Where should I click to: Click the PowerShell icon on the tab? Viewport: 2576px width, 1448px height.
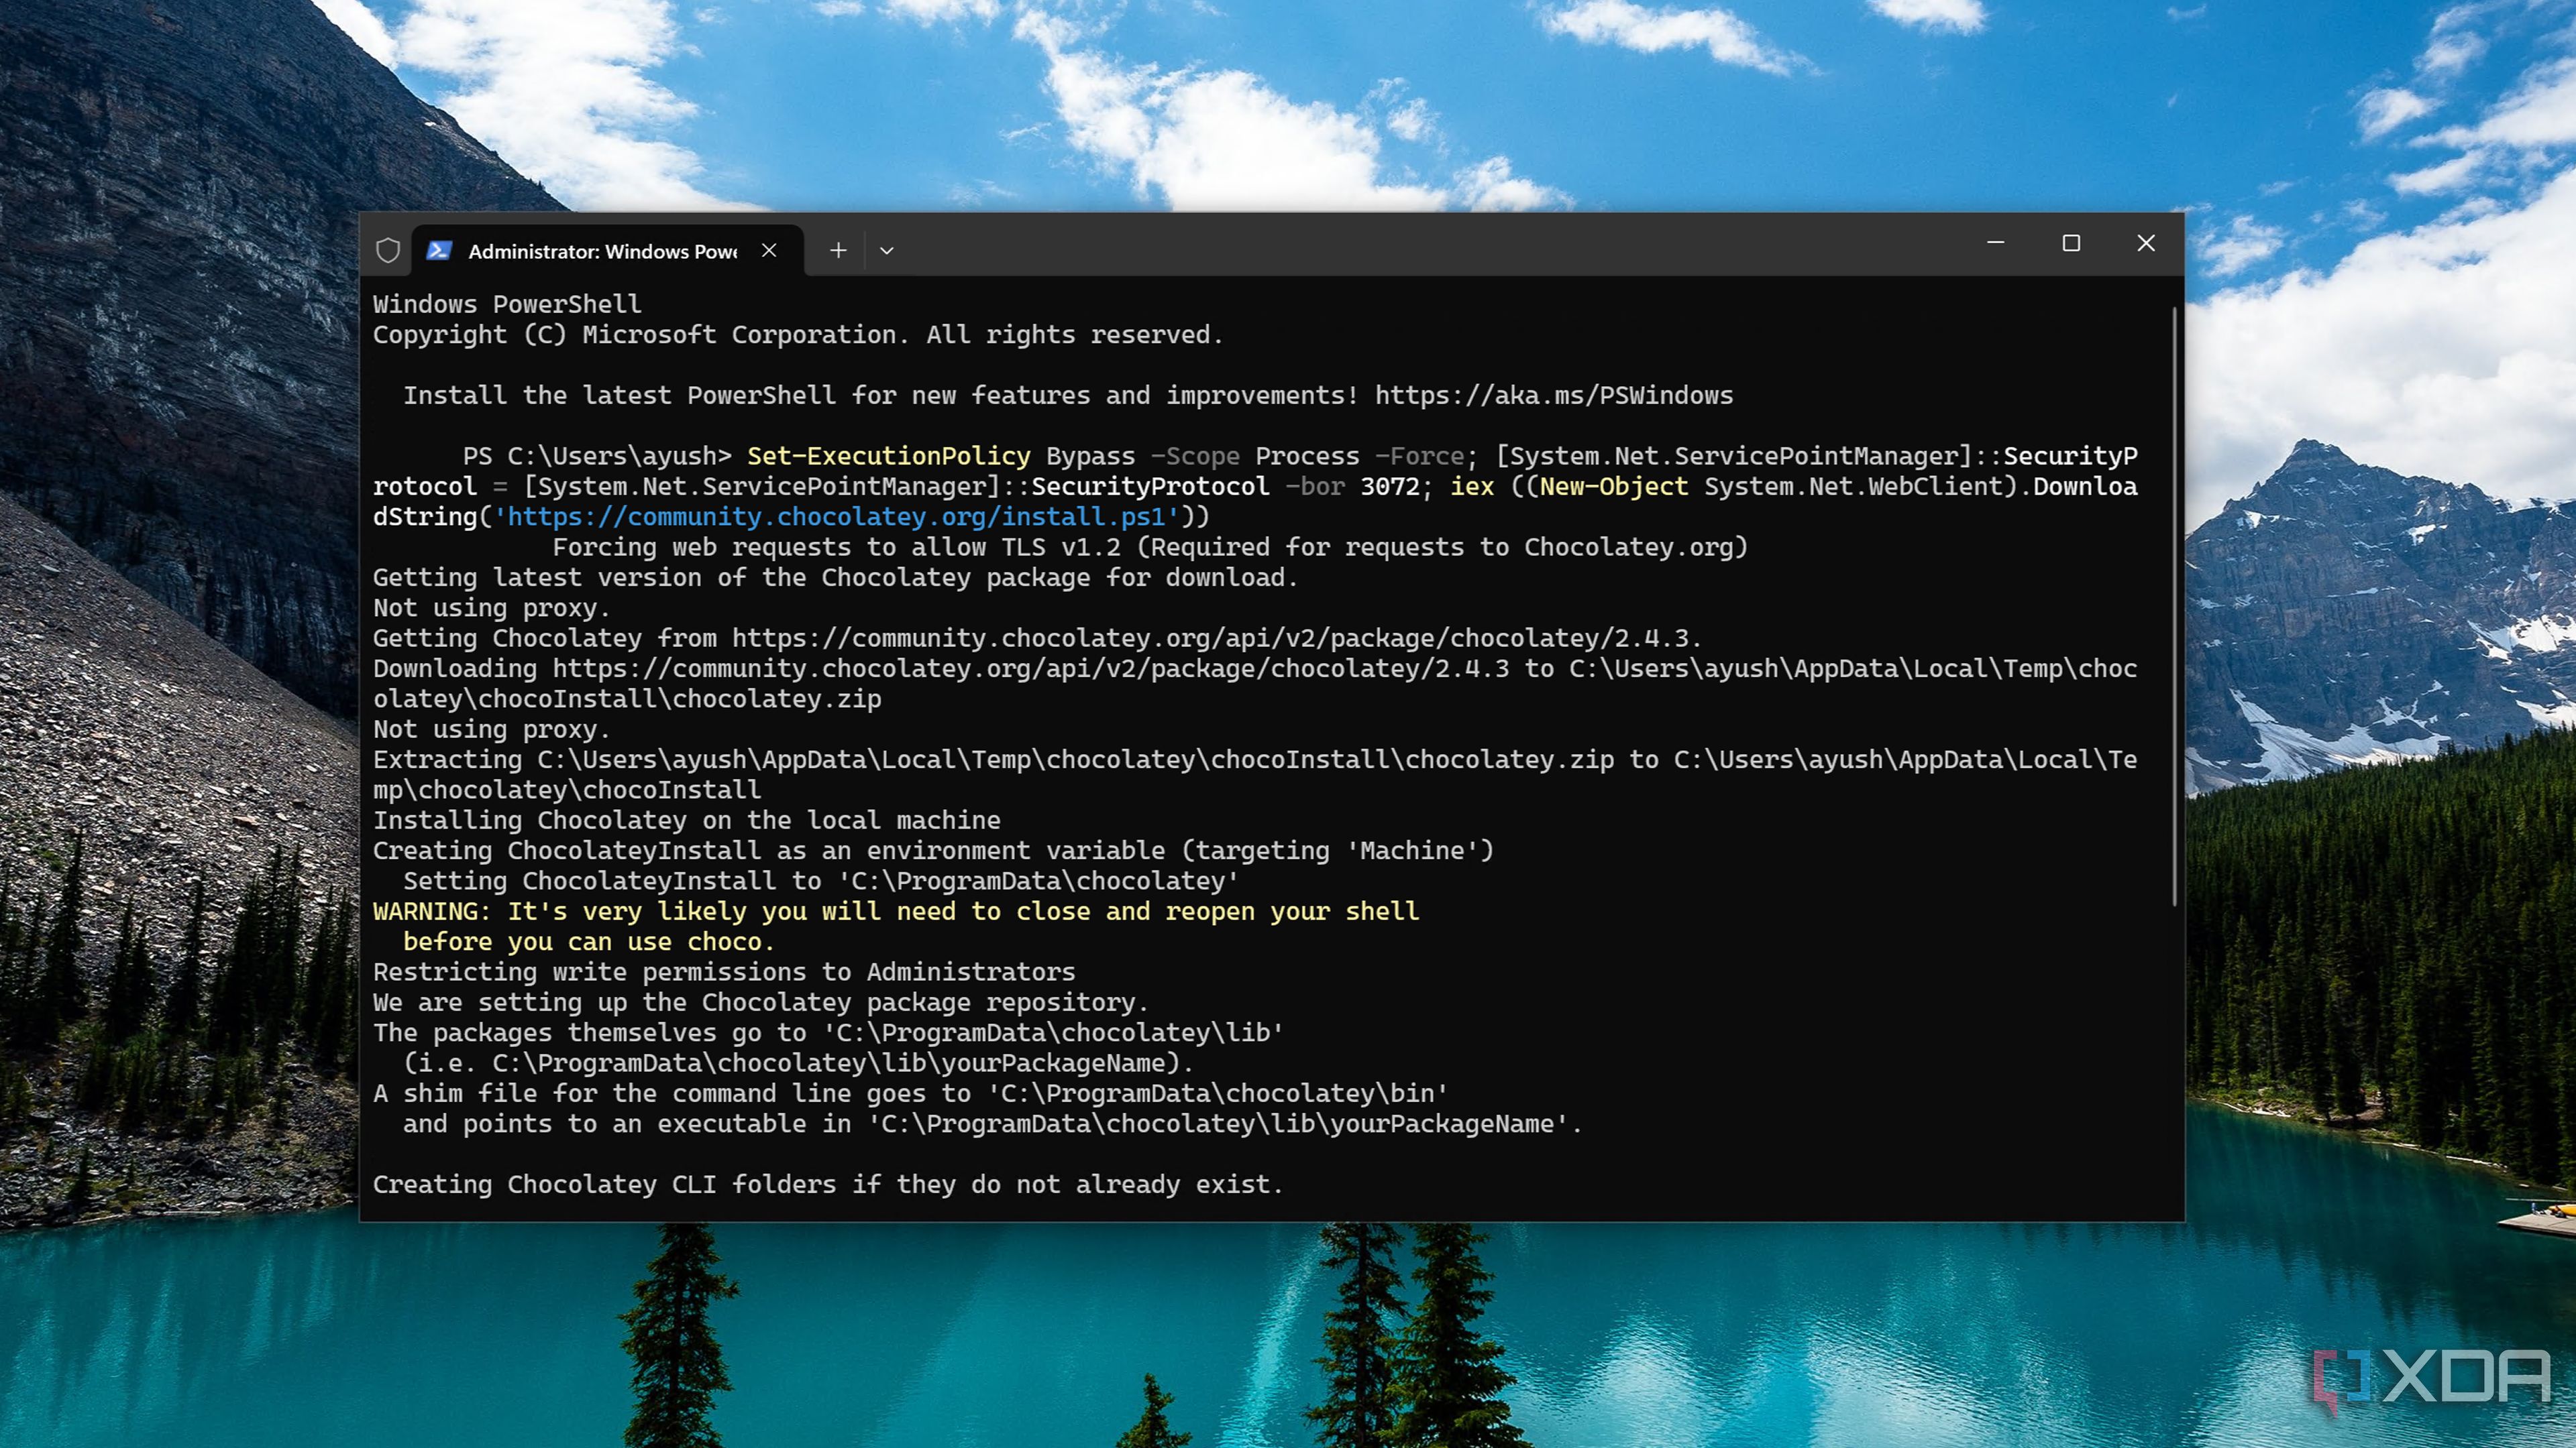tap(438, 250)
